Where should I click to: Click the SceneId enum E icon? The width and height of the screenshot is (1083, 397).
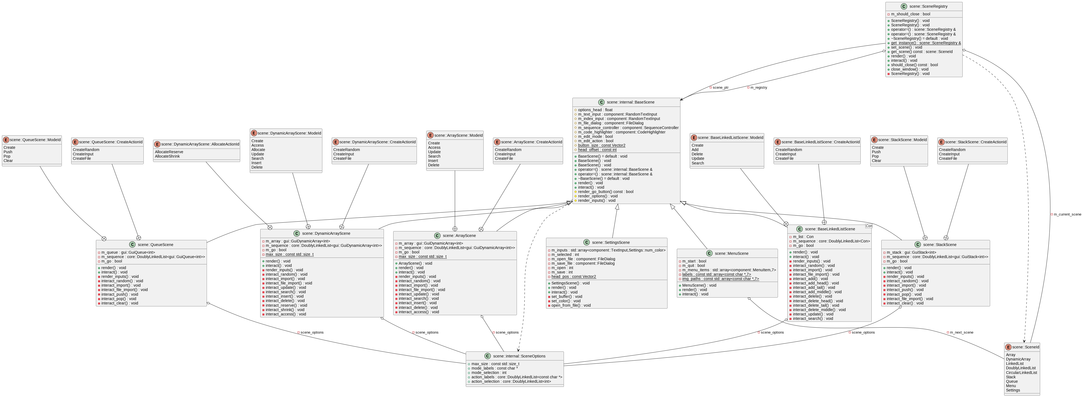[x=1008, y=347]
